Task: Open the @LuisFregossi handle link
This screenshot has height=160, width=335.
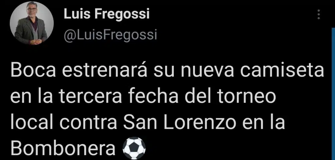Action: 110,35
